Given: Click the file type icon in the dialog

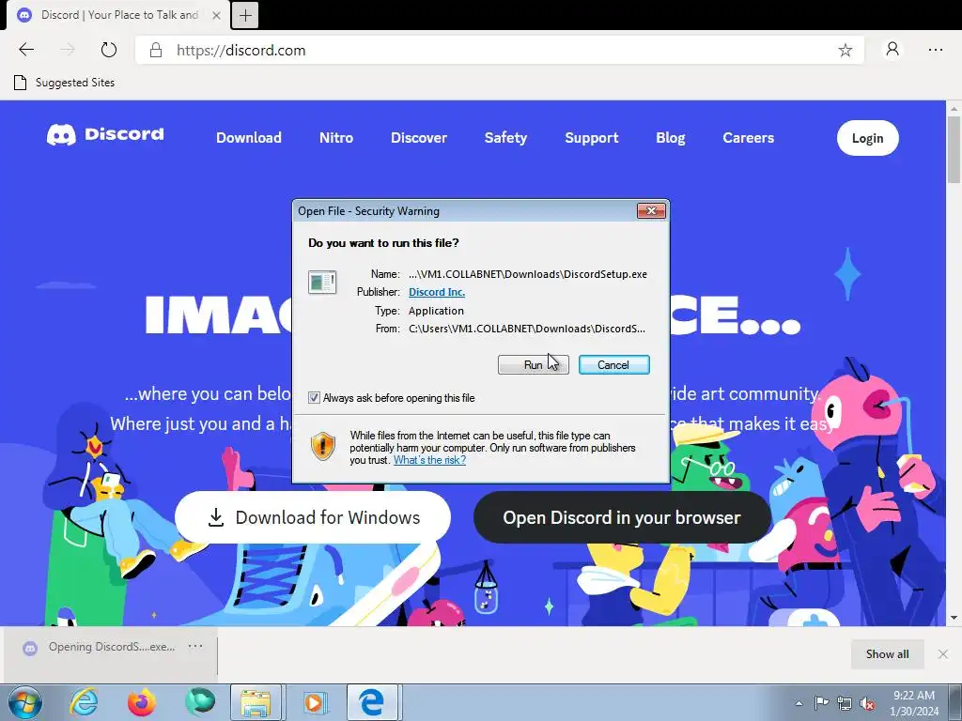Looking at the screenshot, I should (322, 283).
